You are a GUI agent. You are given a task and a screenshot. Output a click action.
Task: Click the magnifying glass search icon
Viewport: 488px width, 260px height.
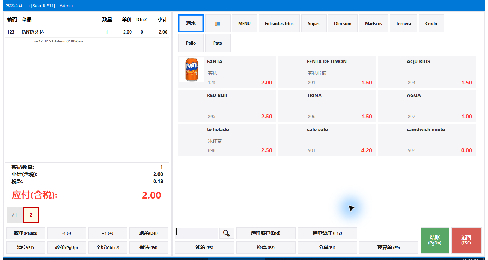[226, 233]
